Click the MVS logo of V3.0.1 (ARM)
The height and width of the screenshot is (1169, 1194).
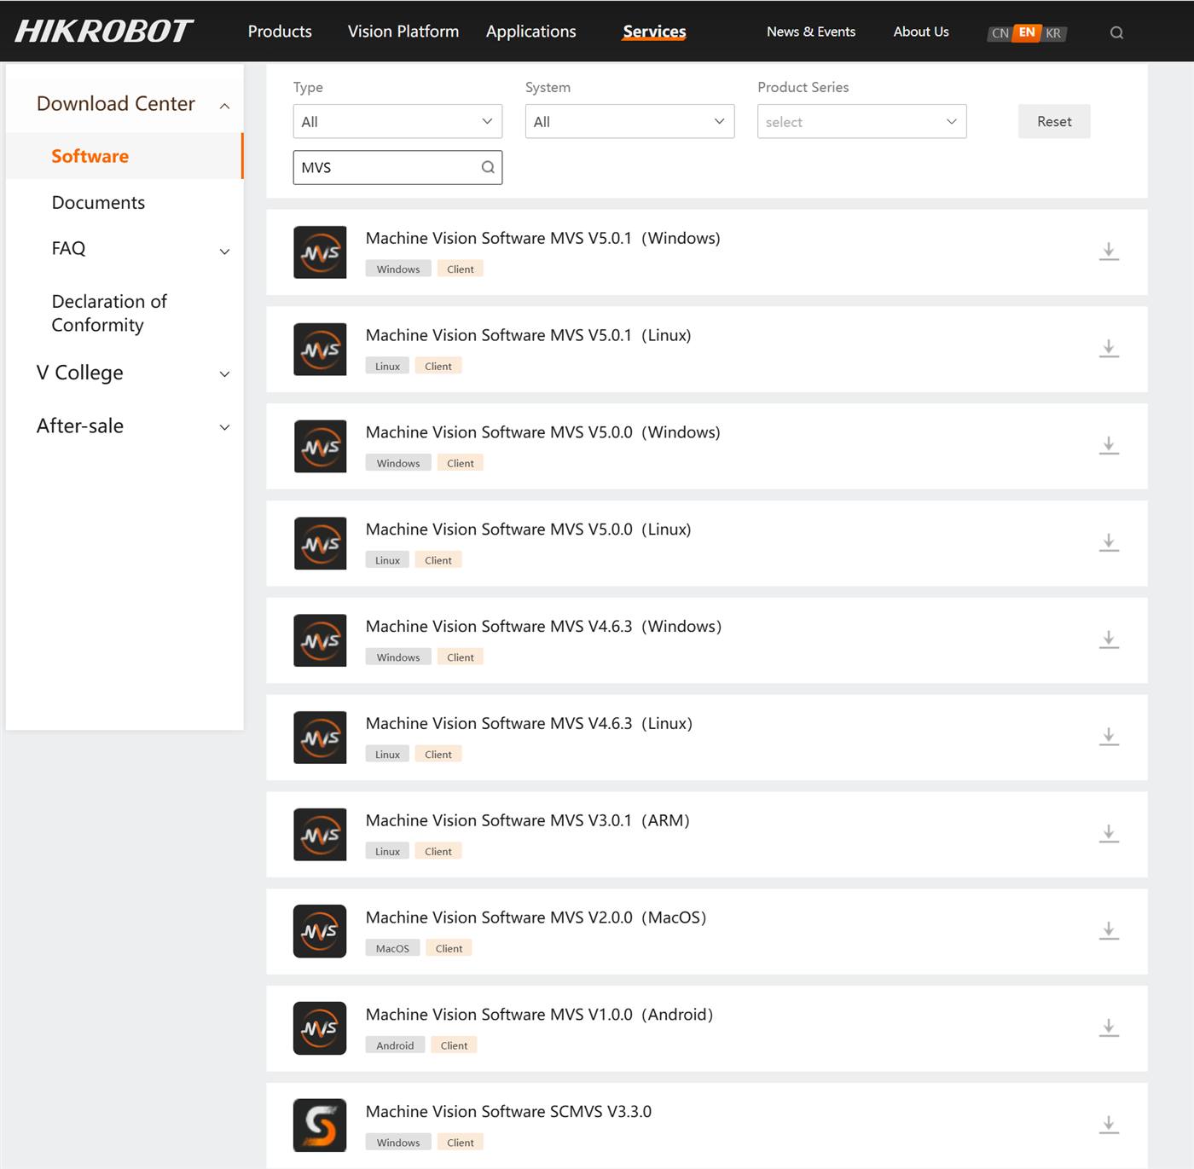[x=320, y=835]
